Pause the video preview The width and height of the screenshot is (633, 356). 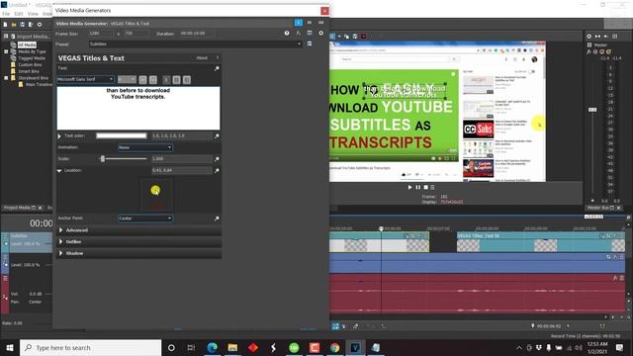417,187
